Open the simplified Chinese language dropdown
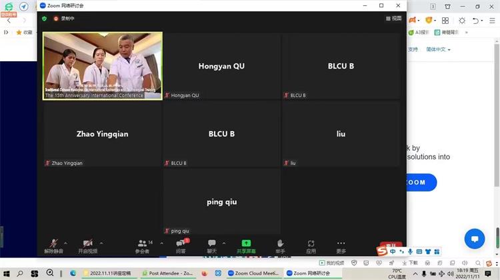500x280 pixels. (x=439, y=49)
